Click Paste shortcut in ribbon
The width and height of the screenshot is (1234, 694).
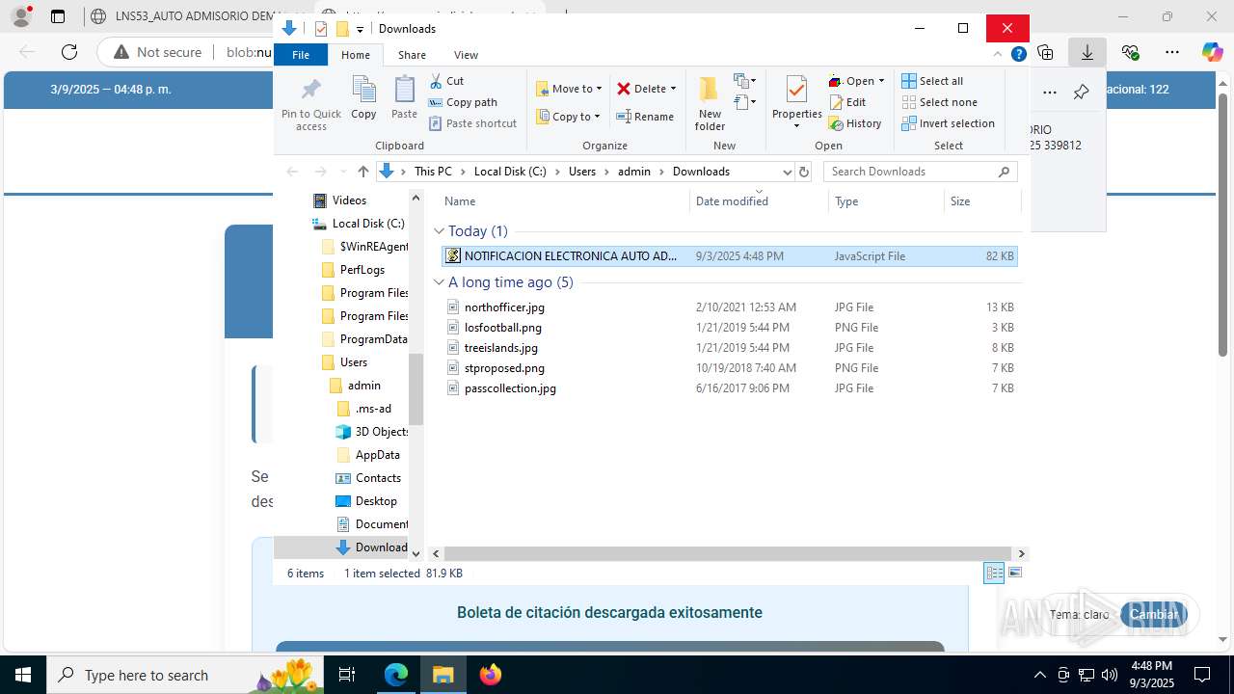[x=472, y=123]
